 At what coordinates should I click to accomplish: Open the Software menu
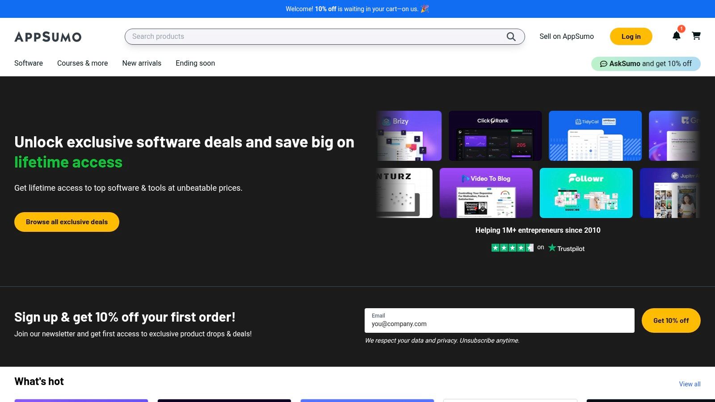click(x=29, y=63)
